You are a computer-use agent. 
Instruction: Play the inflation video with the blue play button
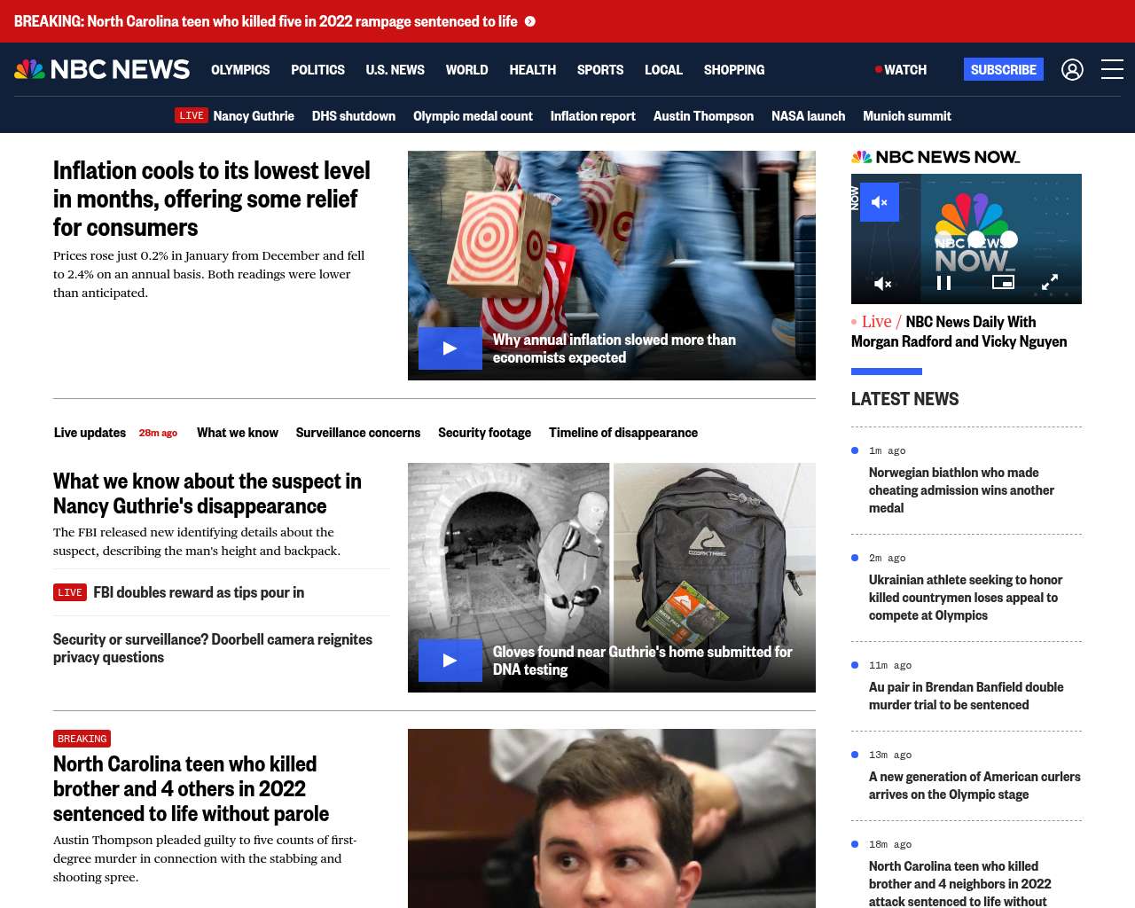[450, 348]
